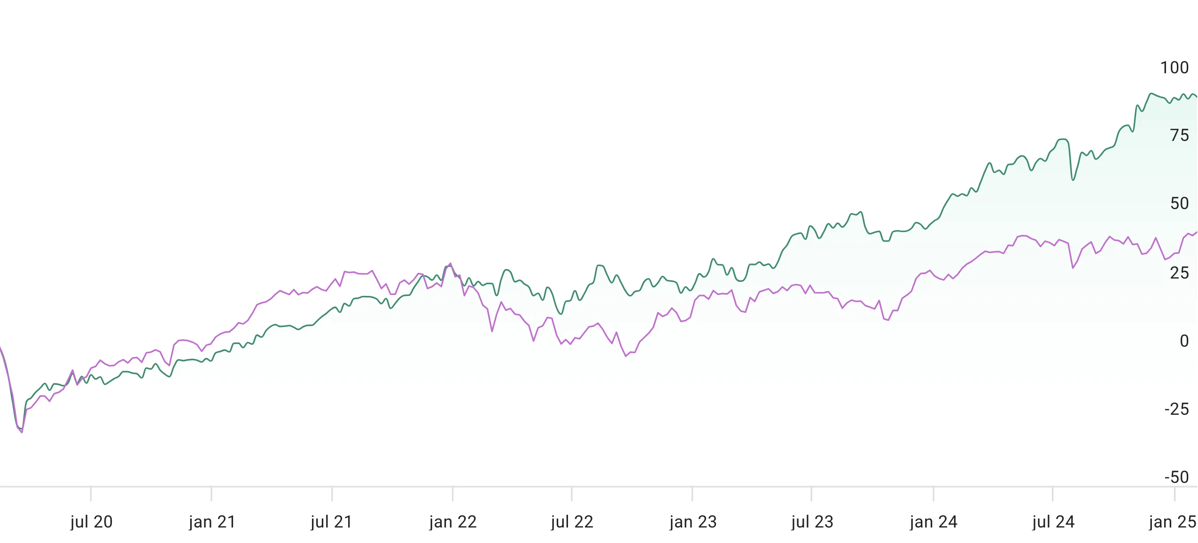This screenshot has width=1198, height=543.
Task: Click the jan 22 axis label
Action: 453,522
